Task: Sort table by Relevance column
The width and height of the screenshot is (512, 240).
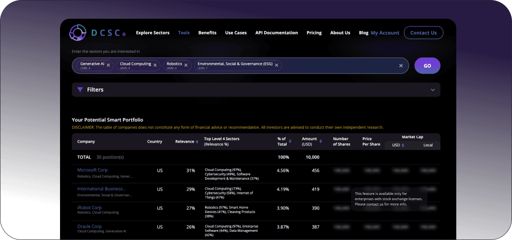Action: pyautogui.click(x=197, y=142)
